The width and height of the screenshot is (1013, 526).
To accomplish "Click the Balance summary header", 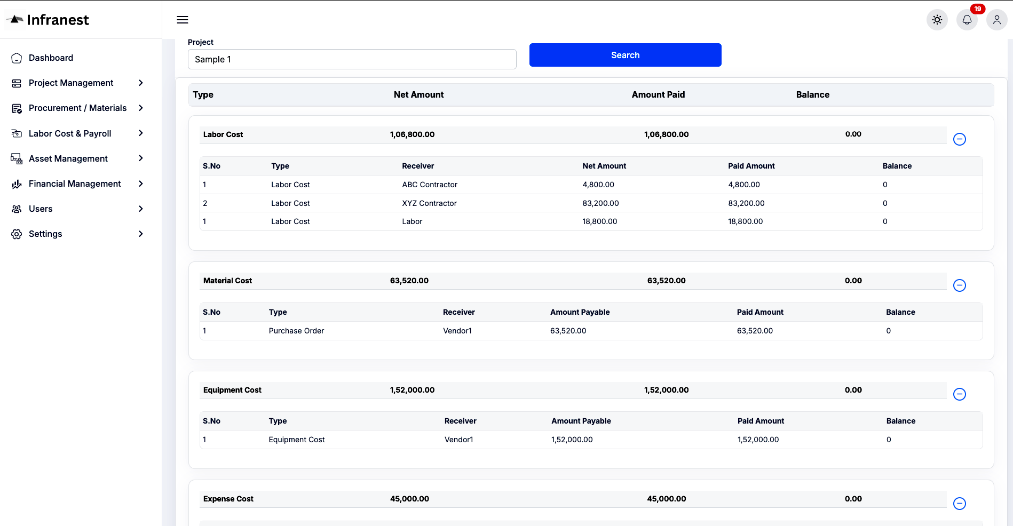I will tap(813, 94).
